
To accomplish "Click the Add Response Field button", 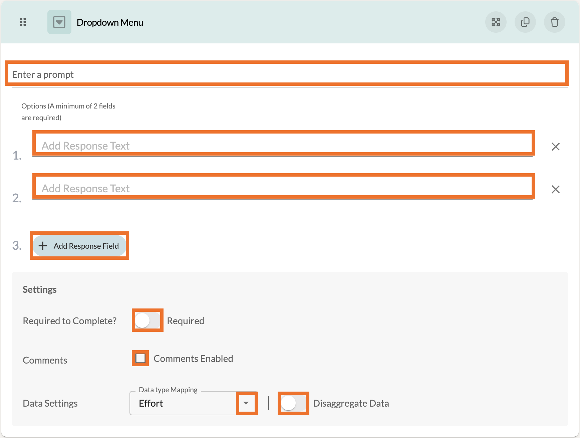I will click(x=79, y=246).
